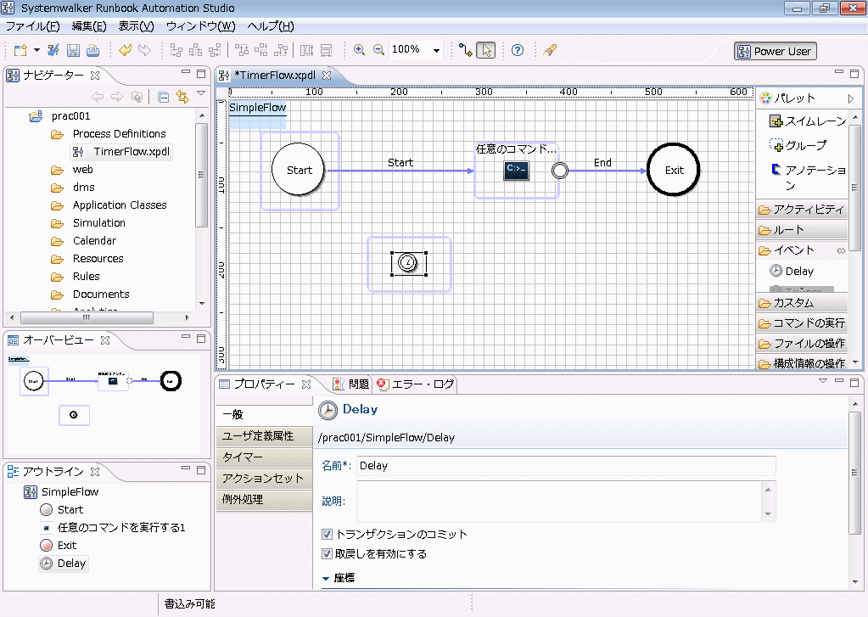This screenshot has width=868, height=617.
Task: Open ユーザ定義属性 properties section
Action: (x=264, y=436)
